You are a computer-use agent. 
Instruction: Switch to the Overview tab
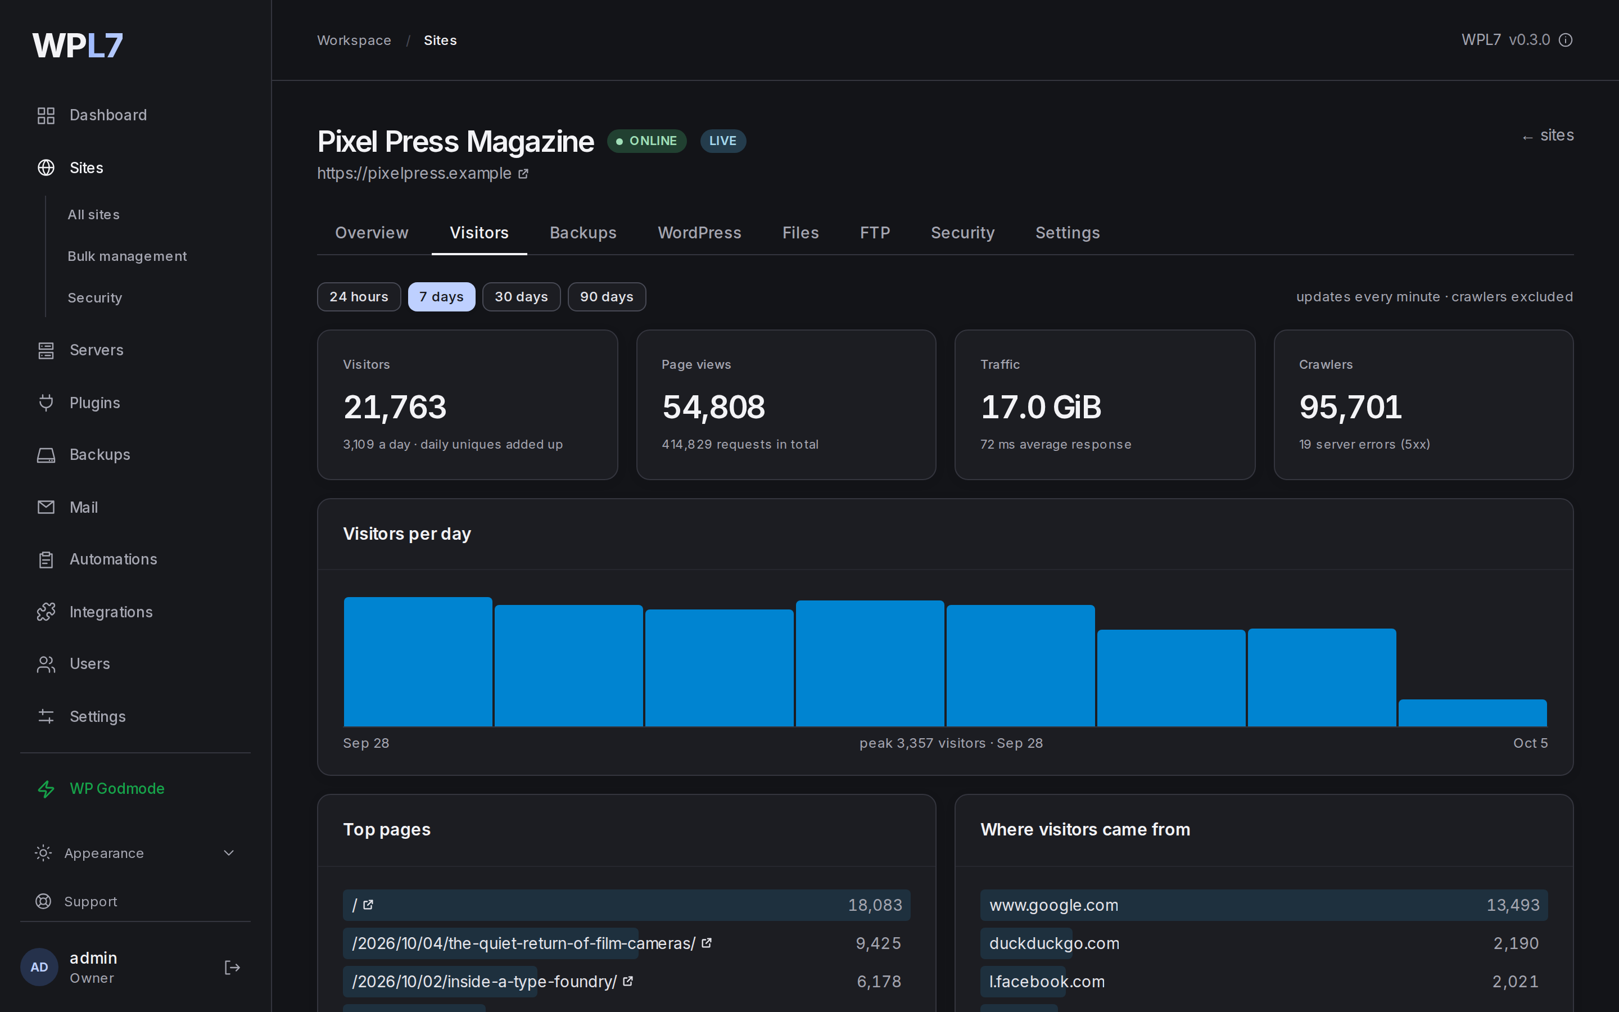pyautogui.click(x=371, y=233)
